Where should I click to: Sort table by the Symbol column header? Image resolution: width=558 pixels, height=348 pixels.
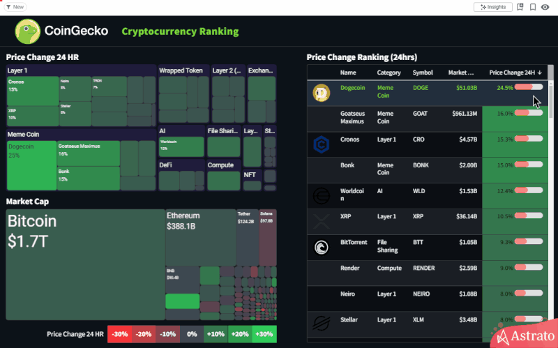click(423, 73)
